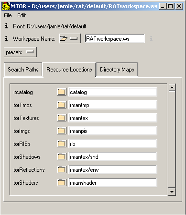Click the torShadows folder browse icon
The image size is (186, 215).
[62, 157]
